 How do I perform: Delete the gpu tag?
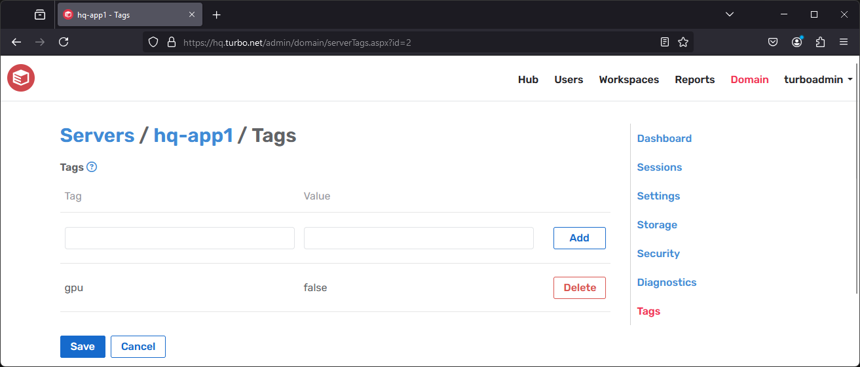coord(579,288)
